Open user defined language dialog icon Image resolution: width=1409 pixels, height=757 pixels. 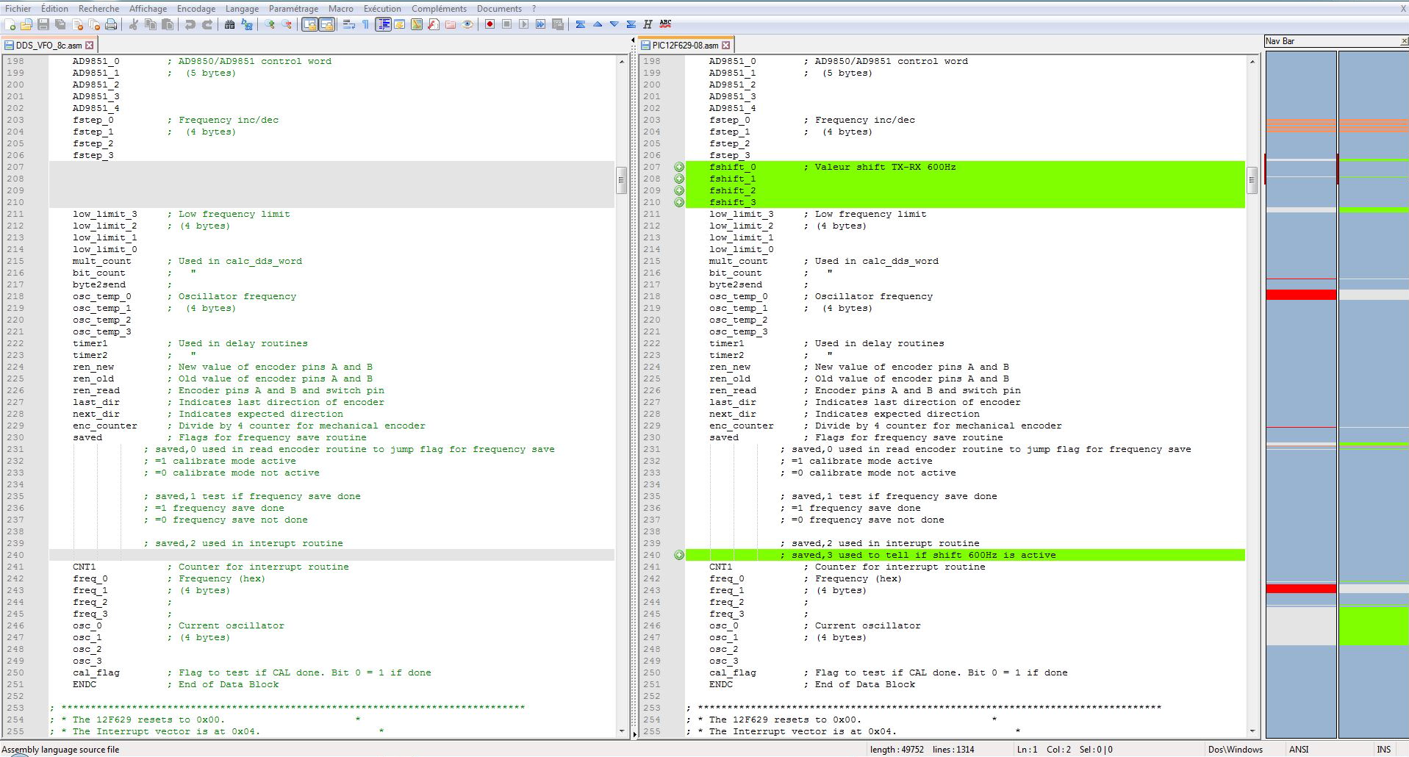(x=399, y=24)
